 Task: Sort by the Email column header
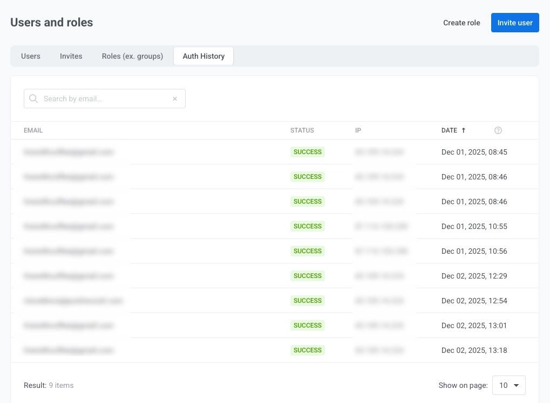click(x=33, y=130)
